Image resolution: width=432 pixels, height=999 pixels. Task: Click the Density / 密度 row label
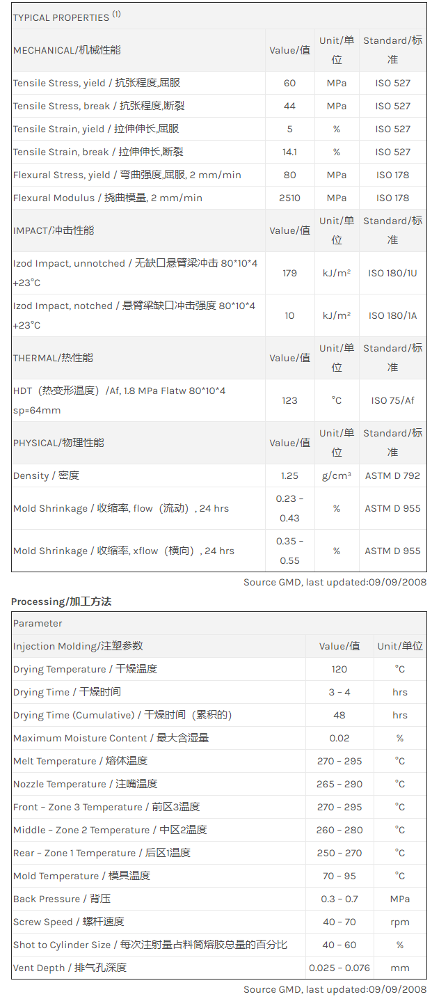[46, 475]
